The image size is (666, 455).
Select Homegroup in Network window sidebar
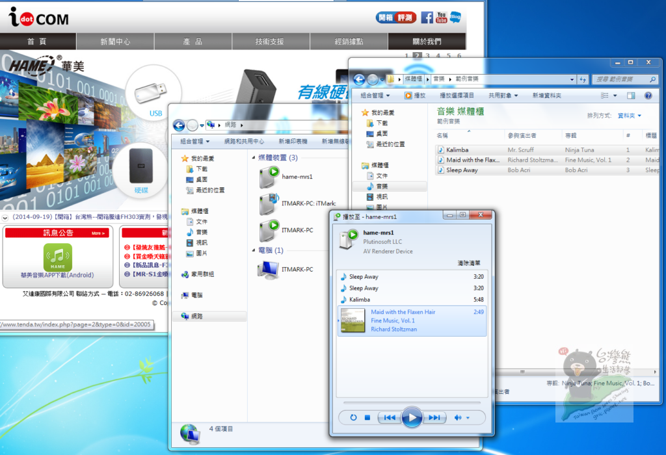(x=198, y=274)
